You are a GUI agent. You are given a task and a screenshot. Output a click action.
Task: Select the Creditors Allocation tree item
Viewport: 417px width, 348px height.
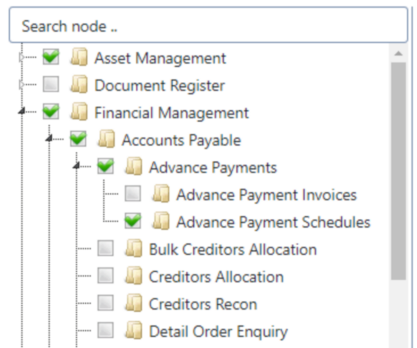[216, 277]
